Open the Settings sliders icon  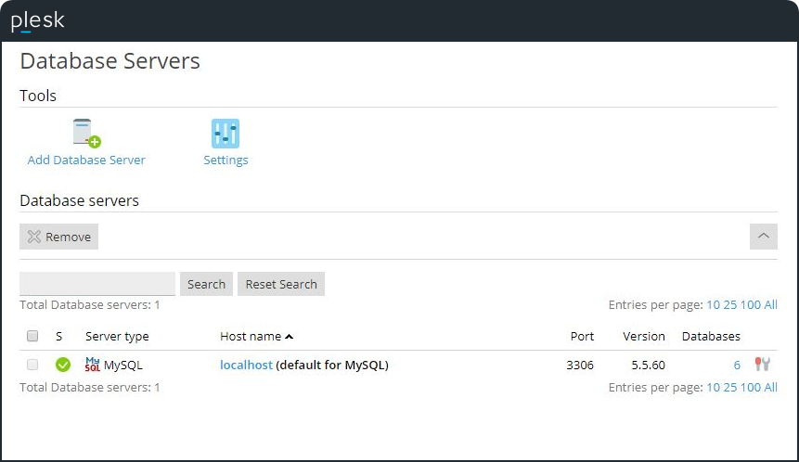[x=226, y=134]
